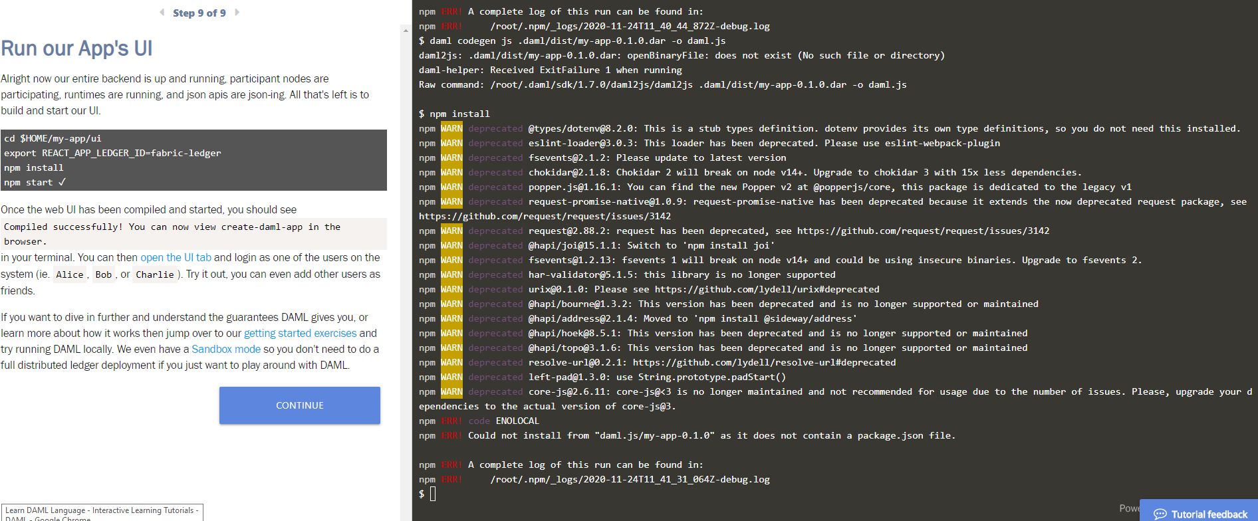Open the Sandbox mode link
The height and width of the screenshot is (521, 1258).
(226, 350)
